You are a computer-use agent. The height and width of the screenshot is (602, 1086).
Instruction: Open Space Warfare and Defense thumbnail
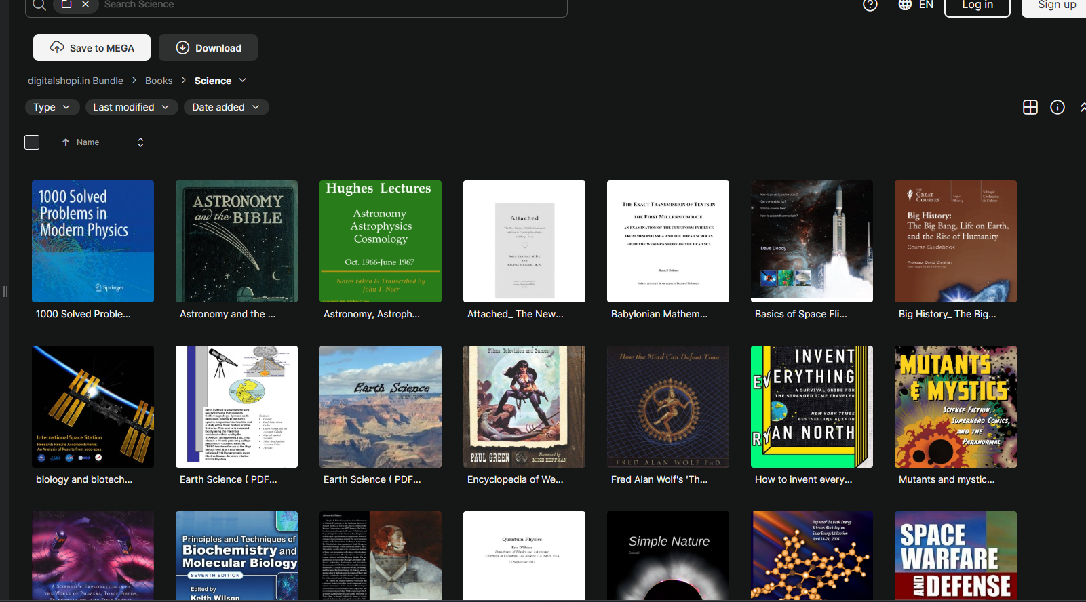(956, 555)
